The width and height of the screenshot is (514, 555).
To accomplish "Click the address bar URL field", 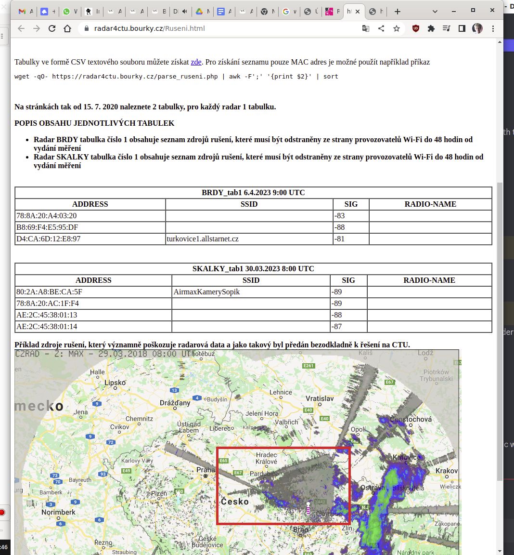I will click(x=217, y=28).
